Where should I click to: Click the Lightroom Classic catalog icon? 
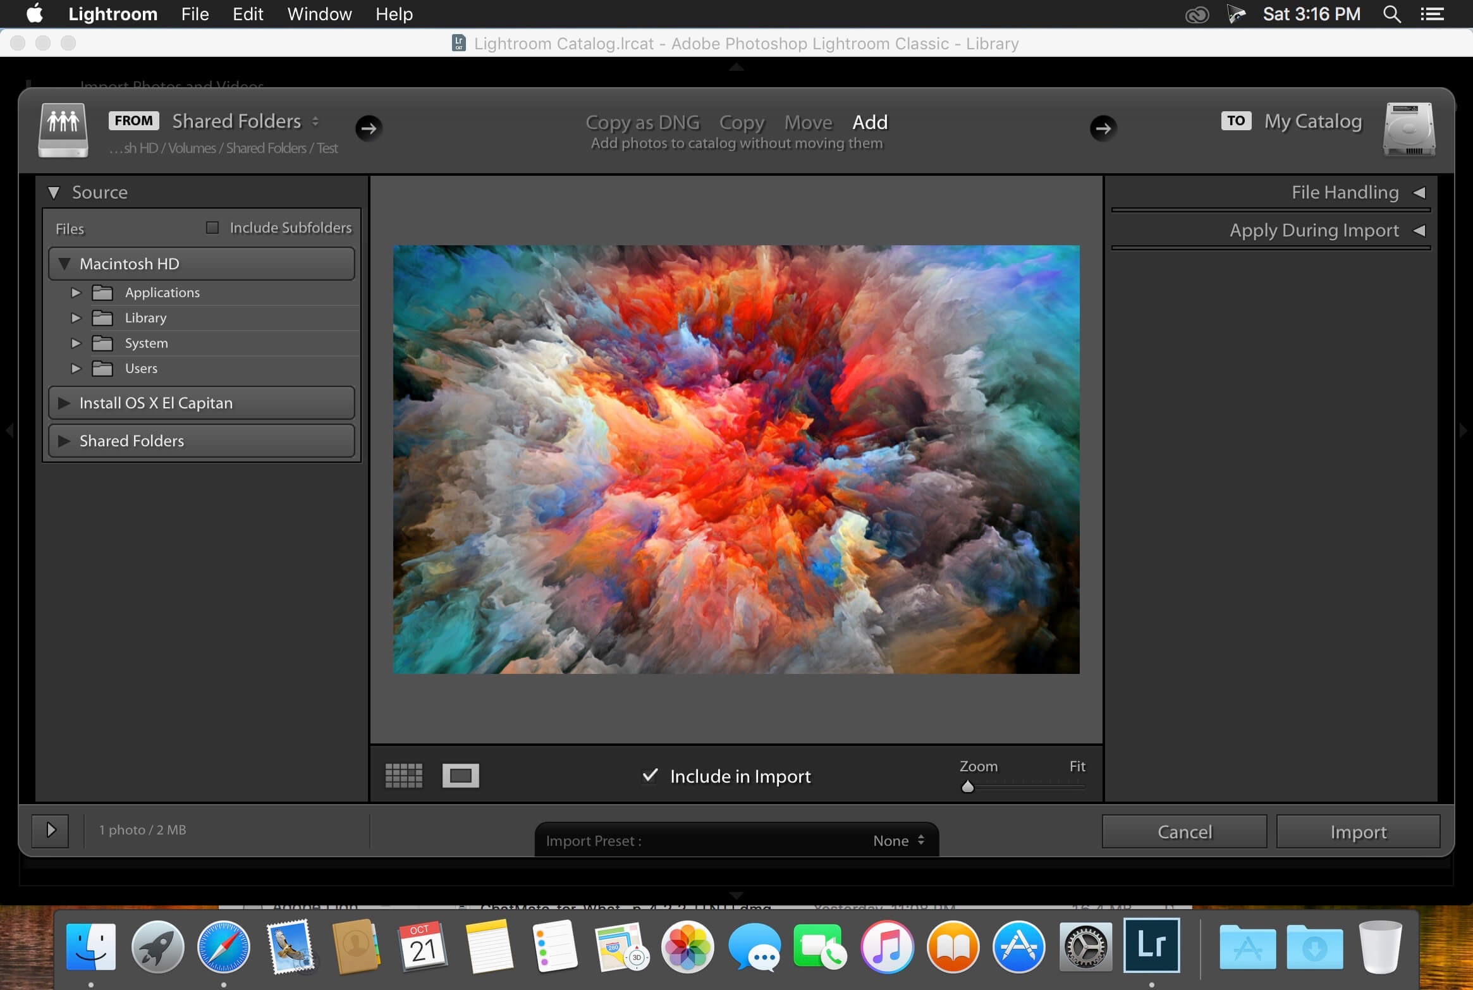[458, 44]
